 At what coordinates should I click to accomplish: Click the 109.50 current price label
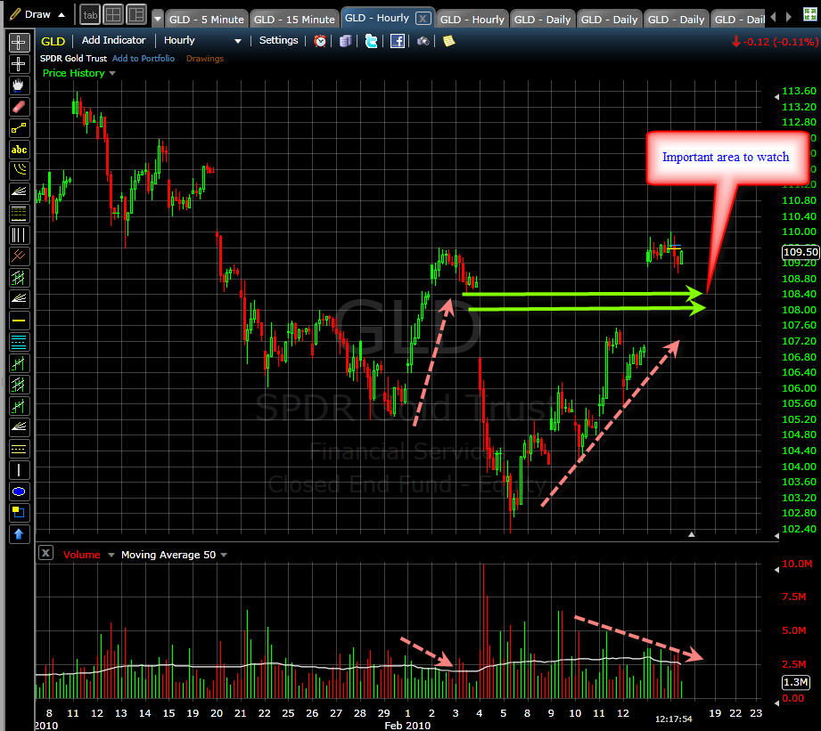point(800,252)
